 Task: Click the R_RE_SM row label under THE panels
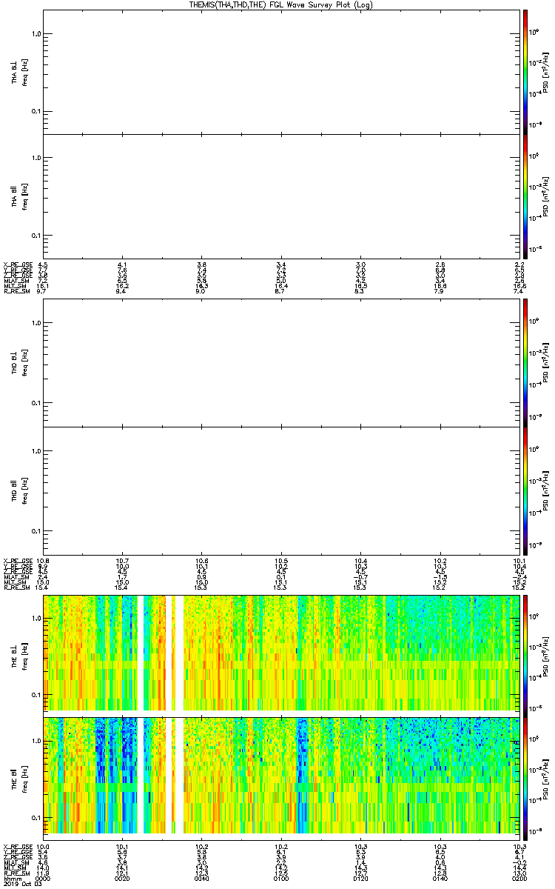coord(16,873)
